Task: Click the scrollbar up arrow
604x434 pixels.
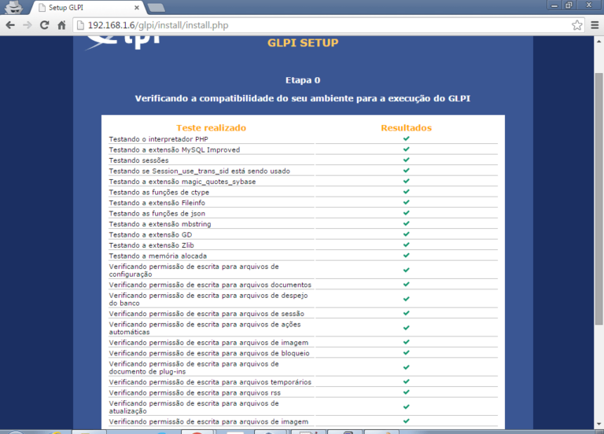Action: (x=598, y=41)
